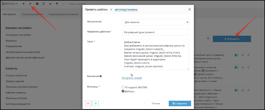The width and height of the screenshot is (265, 110).
Task: Open Двухфакторная аутентификация settings
Action: (x=25, y=58)
